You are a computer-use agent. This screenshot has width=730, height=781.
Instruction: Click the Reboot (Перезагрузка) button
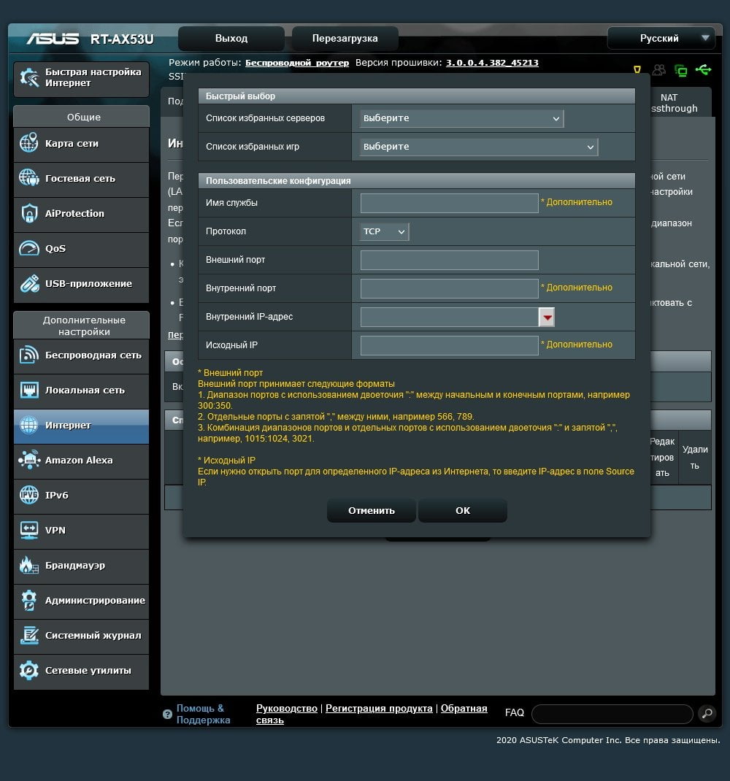(x=345, y=39)
